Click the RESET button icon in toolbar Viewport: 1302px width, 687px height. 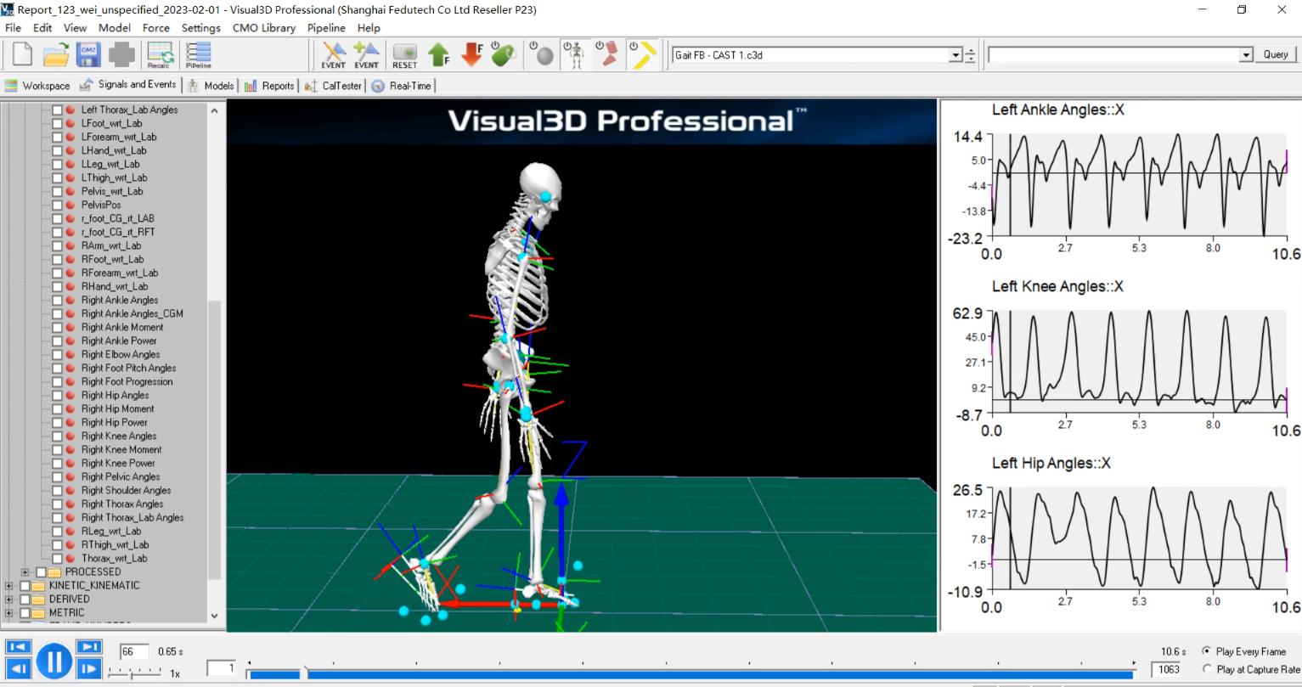coord(404,54)
